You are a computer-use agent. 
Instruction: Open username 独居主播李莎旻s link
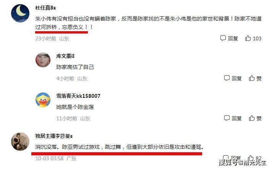(x=54, y=136)
